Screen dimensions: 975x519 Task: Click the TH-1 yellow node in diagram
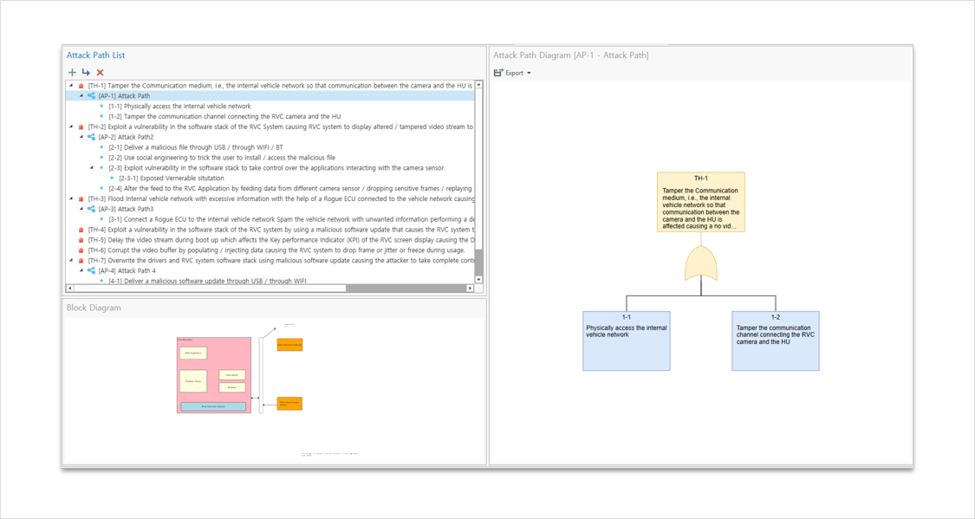701,202
